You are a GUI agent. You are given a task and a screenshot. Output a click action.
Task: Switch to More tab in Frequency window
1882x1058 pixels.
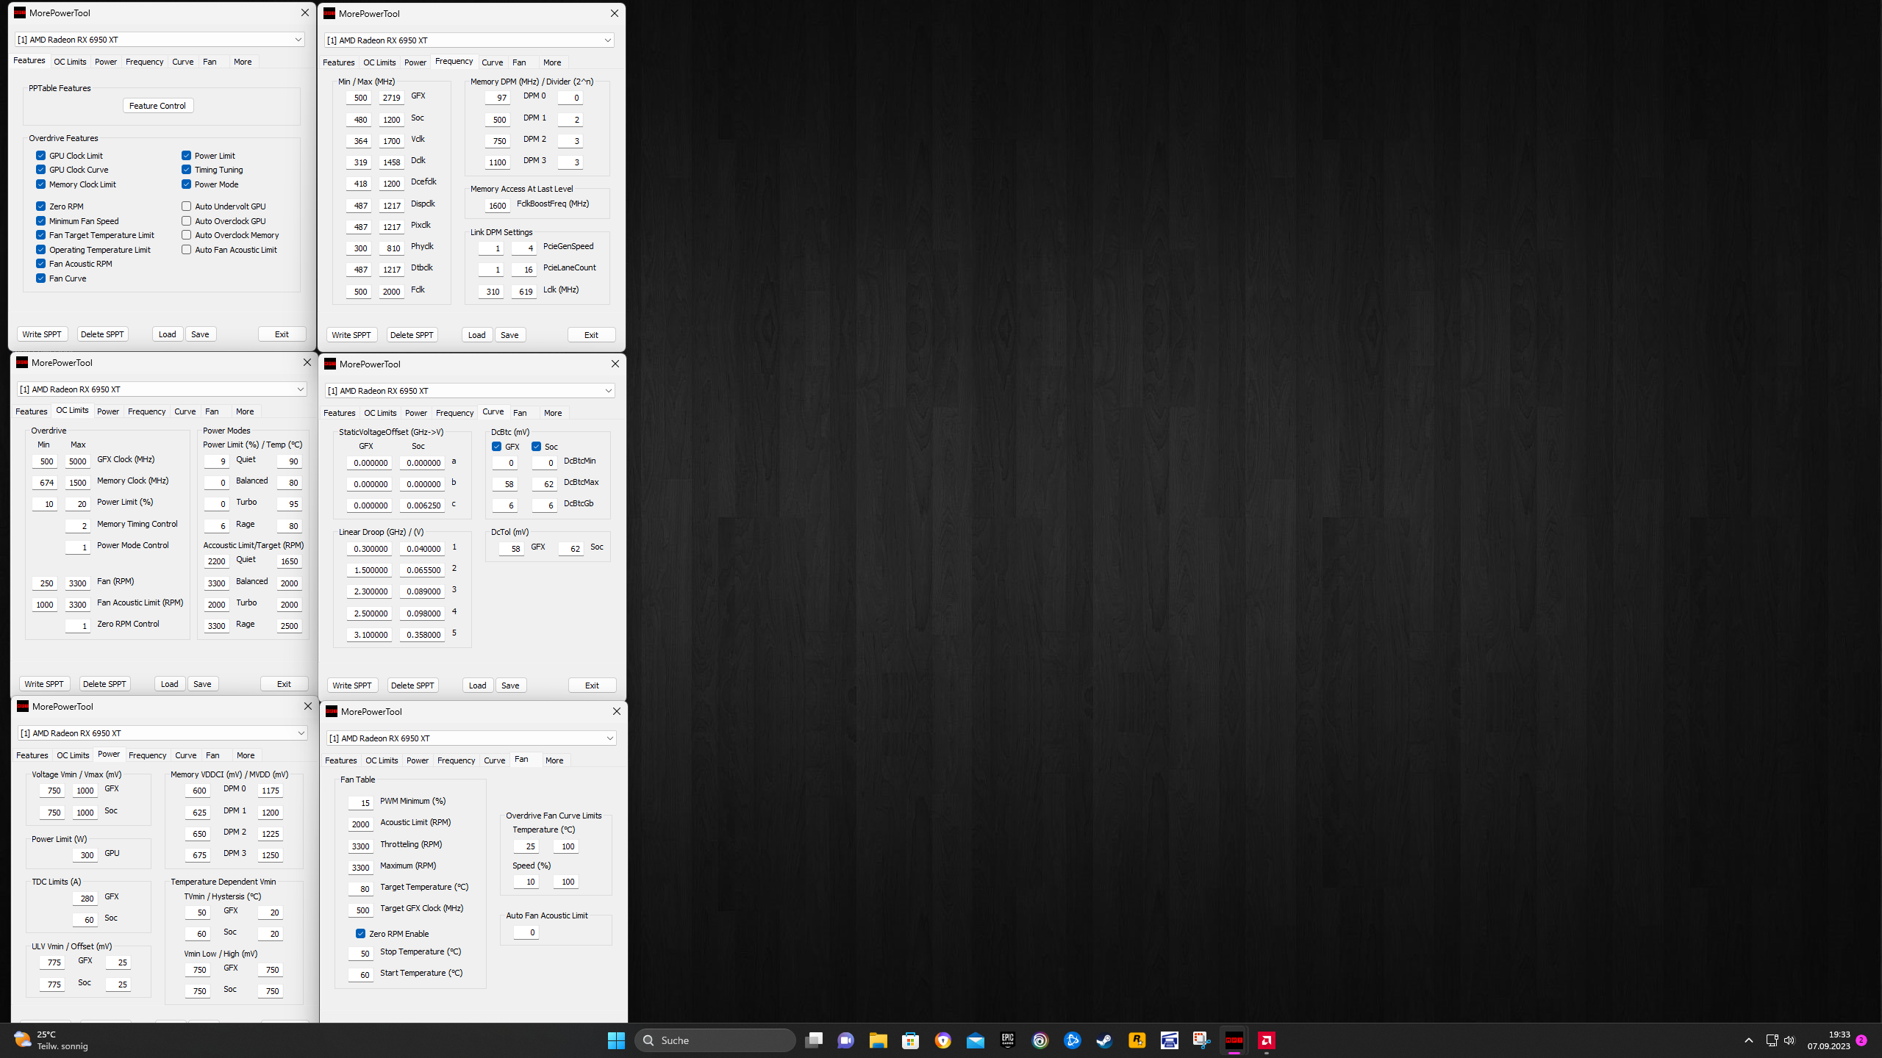tap(551, 62)
